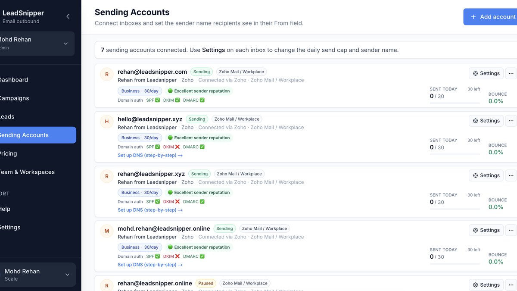This screenshot has height=291, width=517.
Task: Click avatar H of hello@leadsnipper.xyz
Action: click(107, 122)
